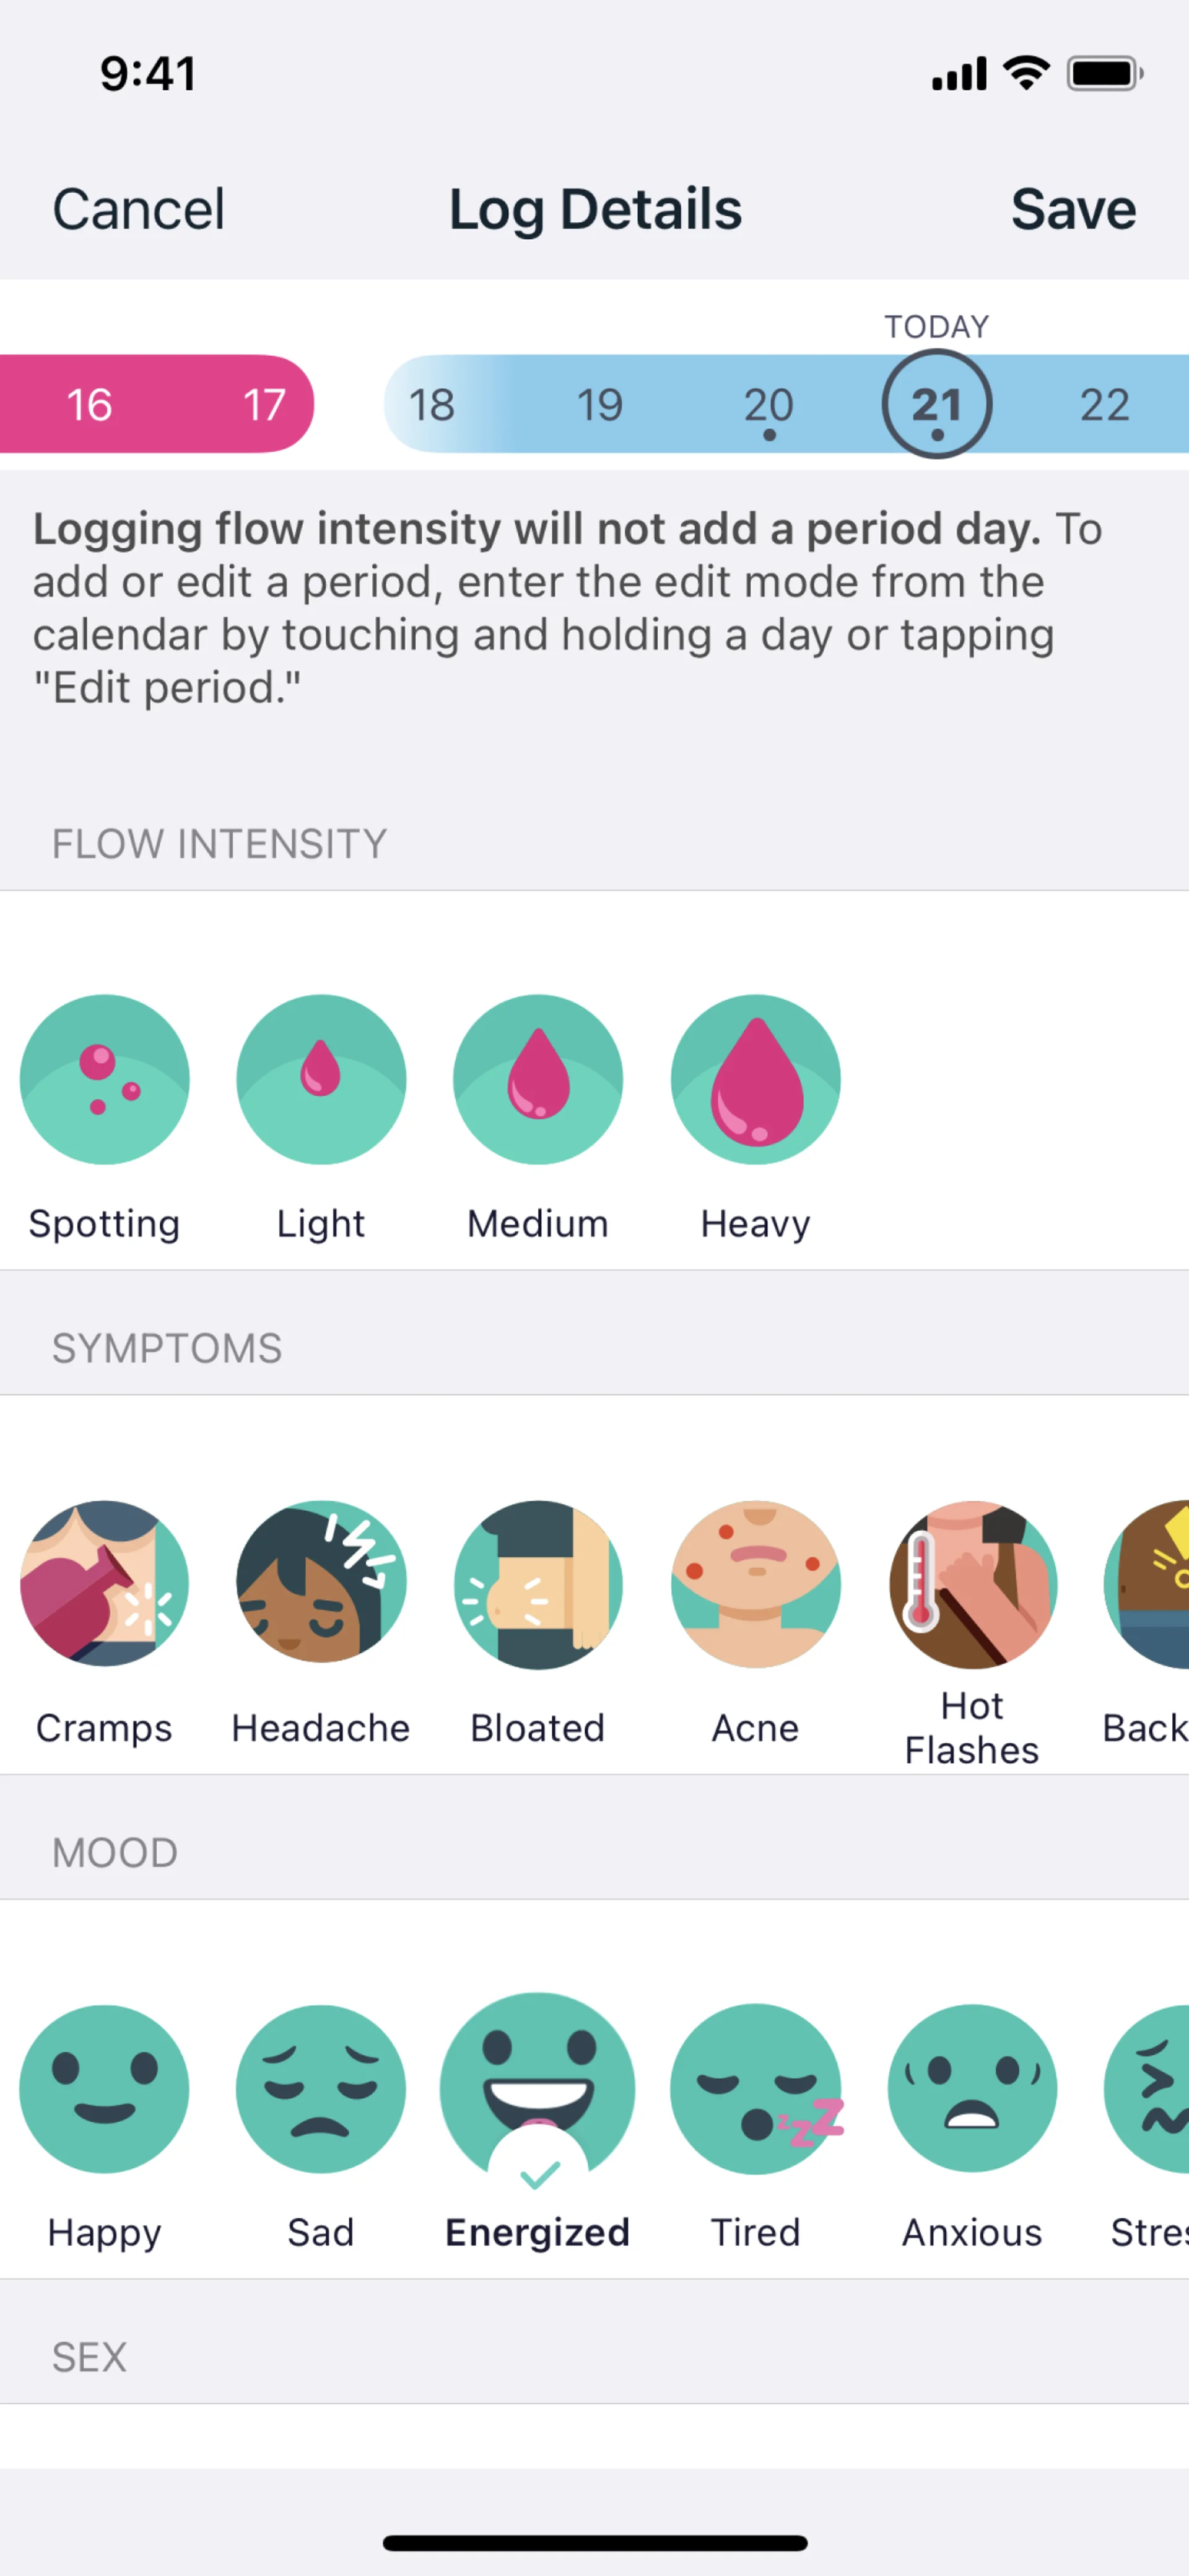
Task: Select the Spotting flow intensity icon
Action: (x=104, y=1079)
